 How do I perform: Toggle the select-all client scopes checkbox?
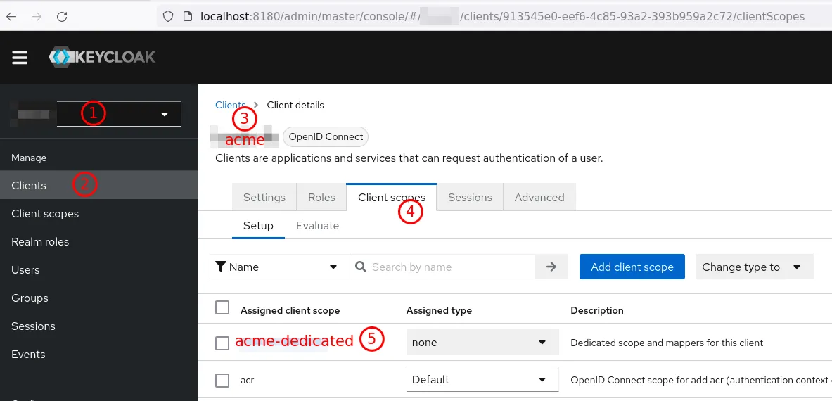coord(222,307)
